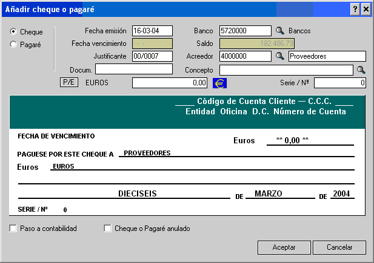
Task: Check the Cheque o Pagaré anulado box
Action: (108, 229)
